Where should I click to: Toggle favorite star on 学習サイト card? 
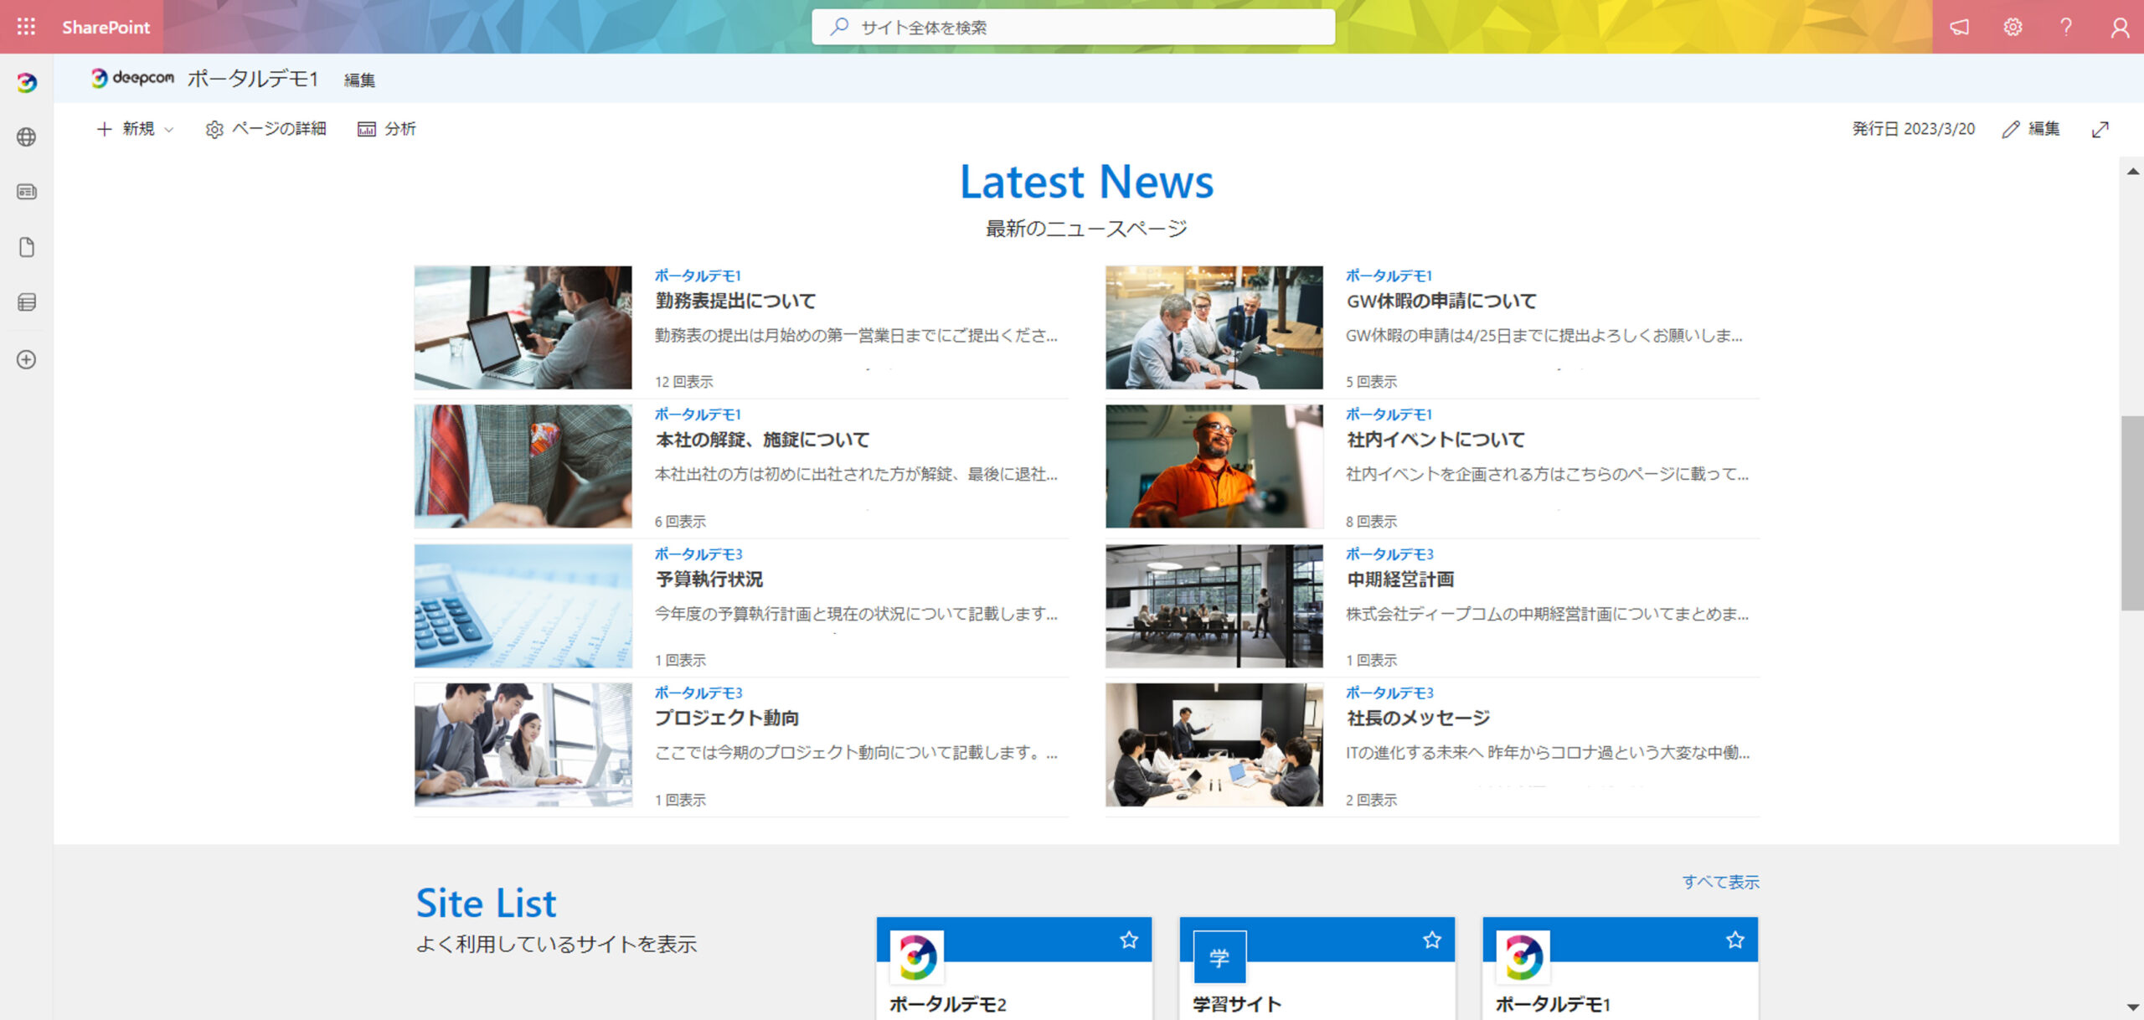pyautogui.click(x=1431, y=940)
